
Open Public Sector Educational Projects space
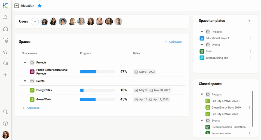52,72
